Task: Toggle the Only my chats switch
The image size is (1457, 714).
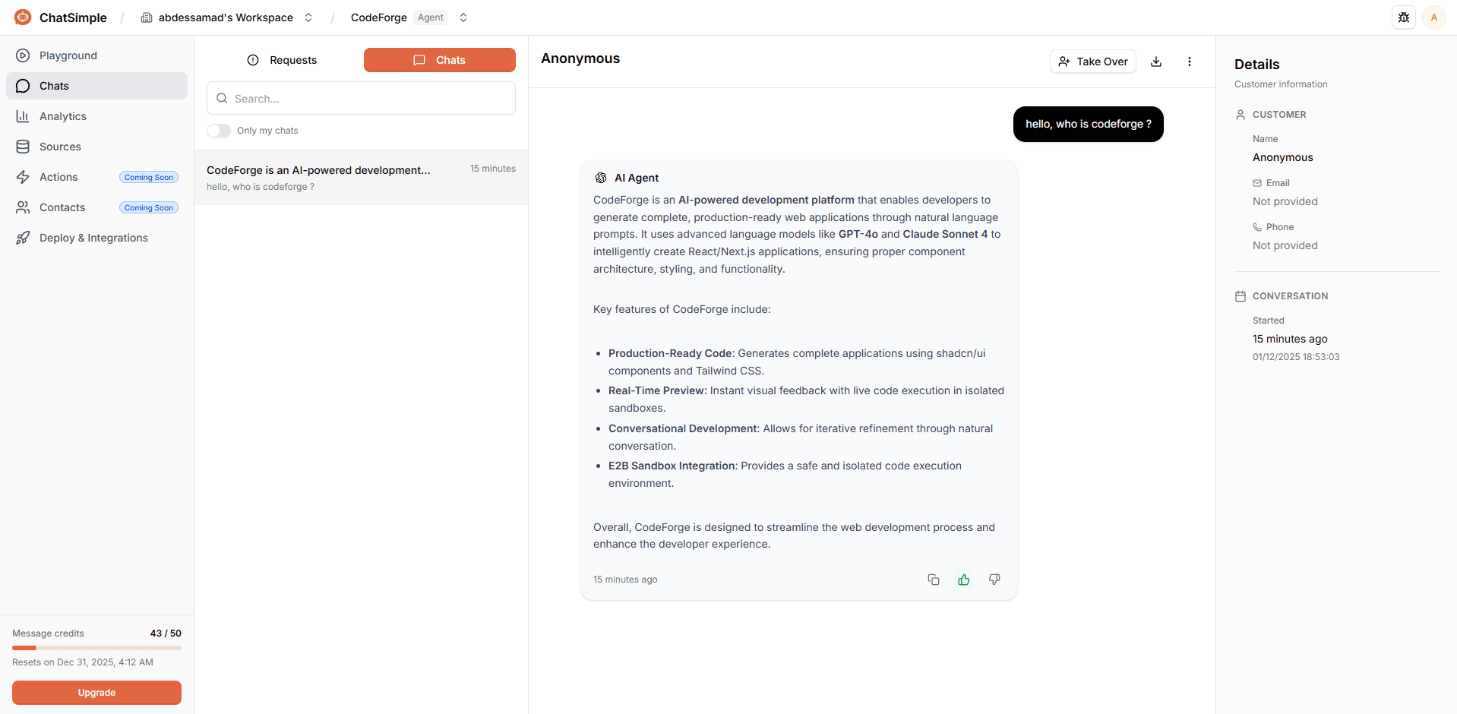Action: click(x=219, y=131)
